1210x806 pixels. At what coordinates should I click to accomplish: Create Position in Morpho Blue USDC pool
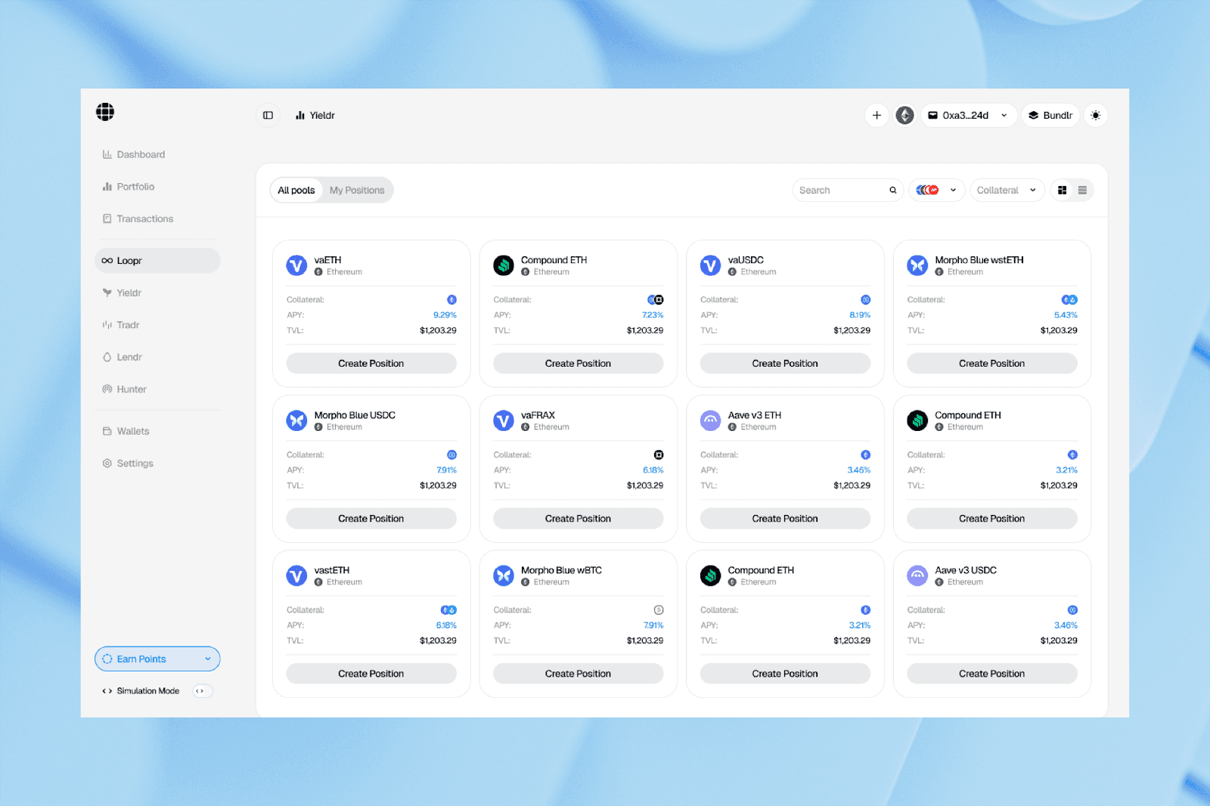pos(371,519)
